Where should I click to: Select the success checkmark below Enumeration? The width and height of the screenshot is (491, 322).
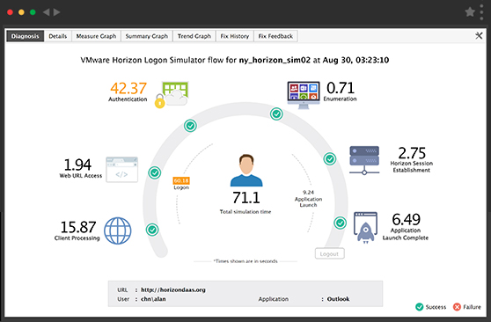tap(276, 114)
